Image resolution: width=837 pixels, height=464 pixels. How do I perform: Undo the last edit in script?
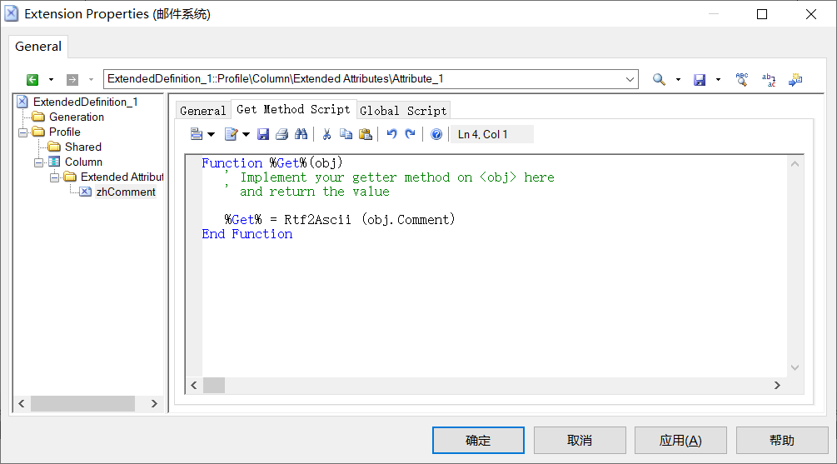[391, 135]
